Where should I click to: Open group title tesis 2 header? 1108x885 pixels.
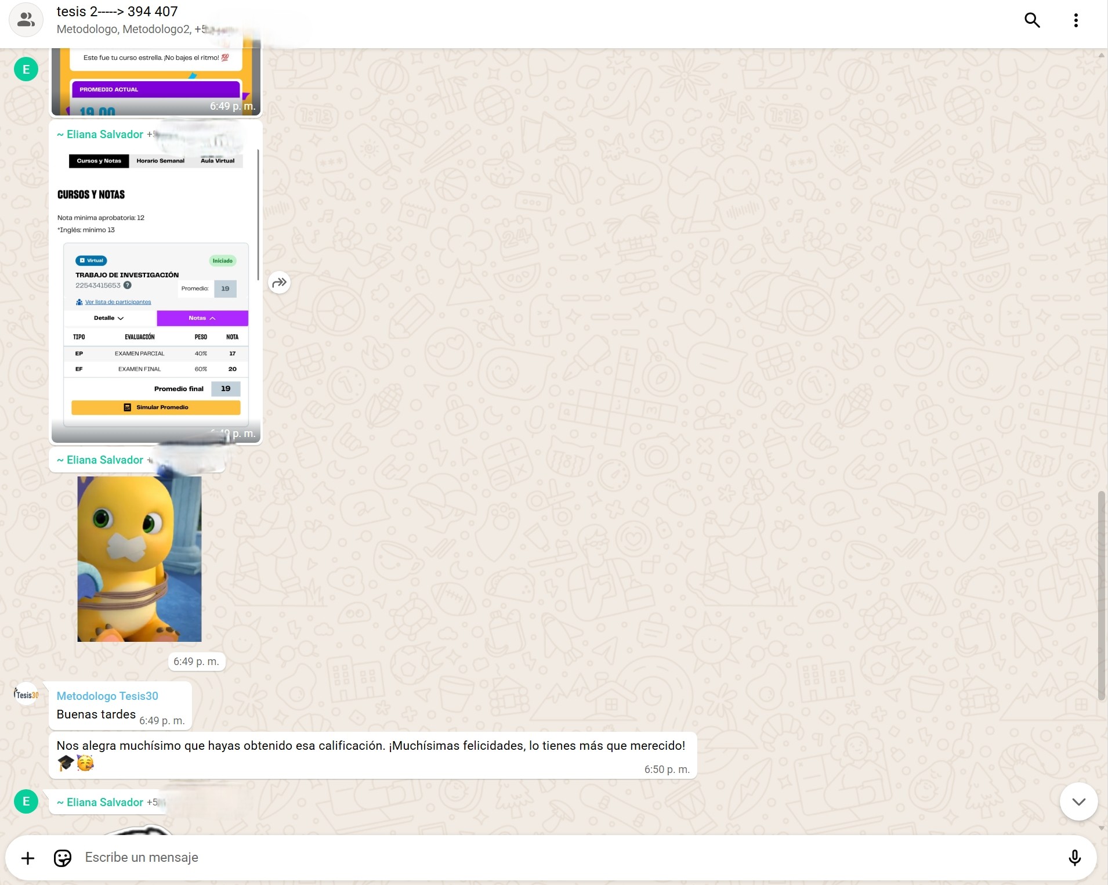(117, 12)
